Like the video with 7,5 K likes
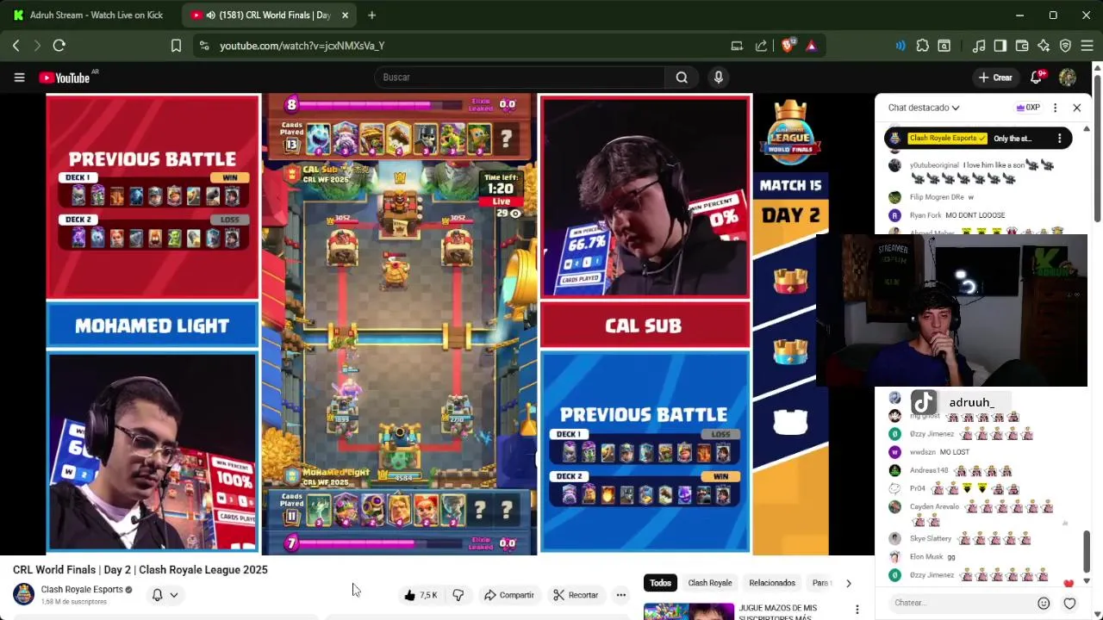The image size is (1103, 620). point(421,595)
